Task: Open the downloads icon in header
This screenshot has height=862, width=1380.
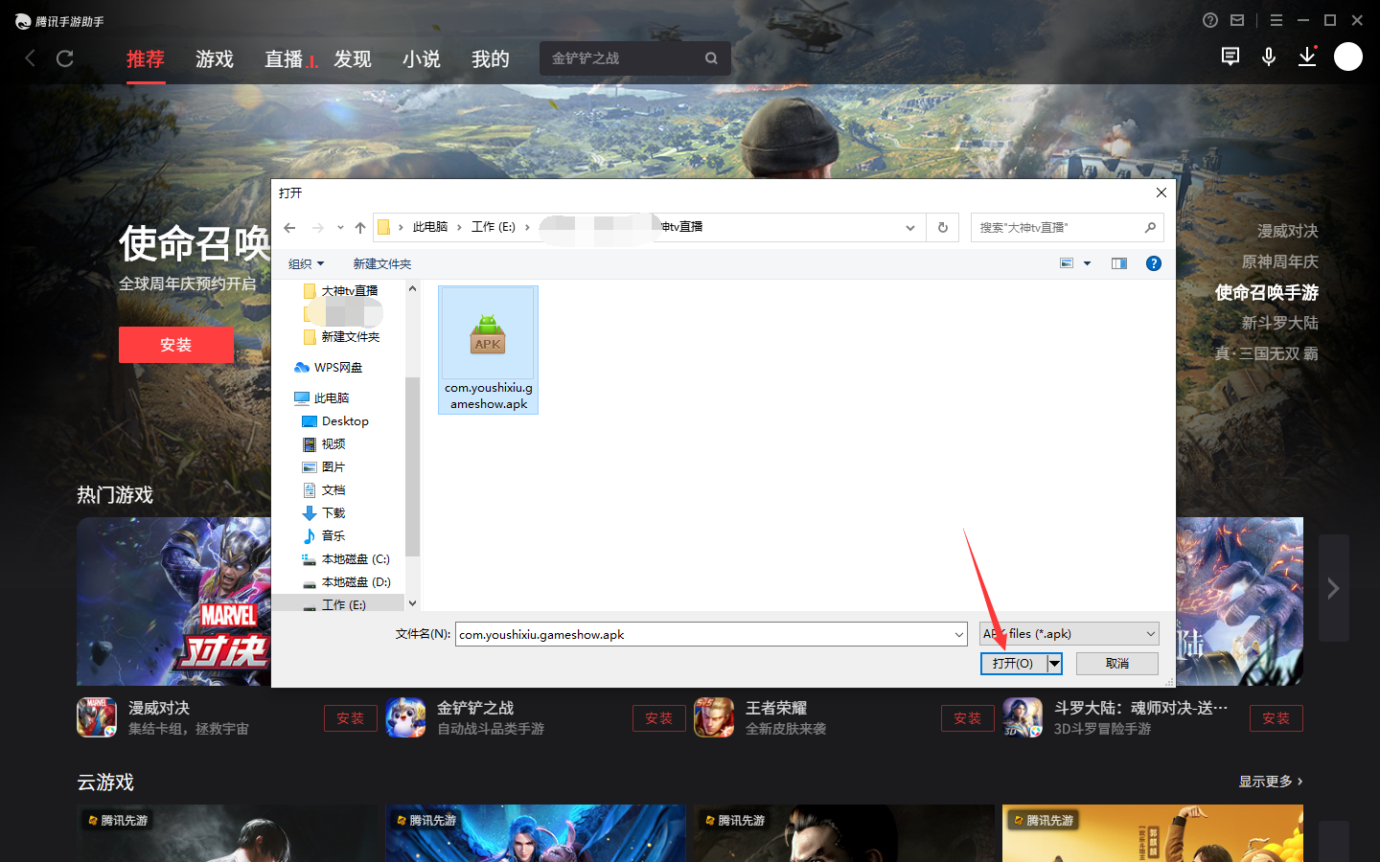Action: point(1307,57)
